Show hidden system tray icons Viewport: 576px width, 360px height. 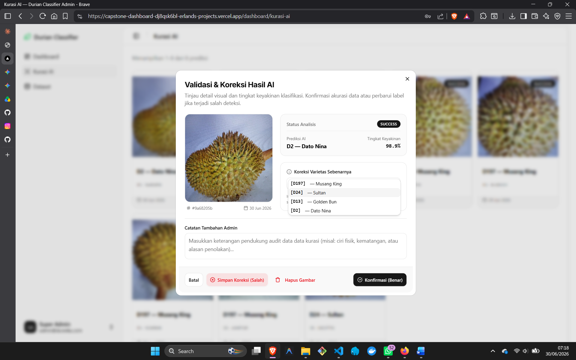pyautogui.click(x=493, y=351)
